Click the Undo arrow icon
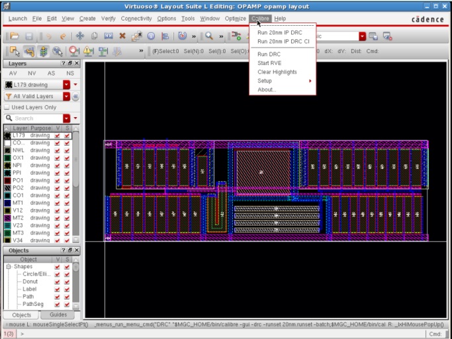 (x=49, y=36)
